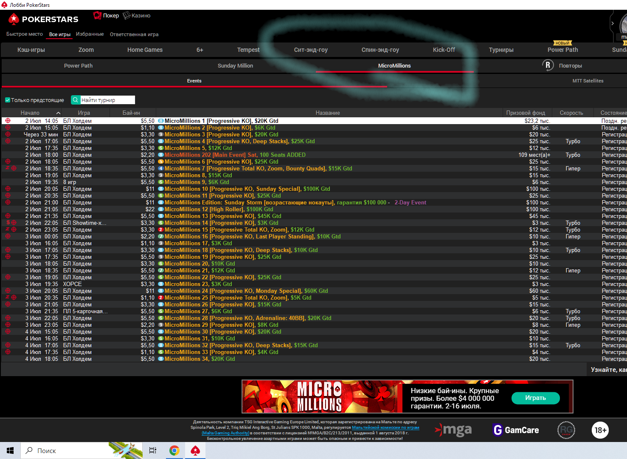Open Windows Start menu

(x=10, y=450)
